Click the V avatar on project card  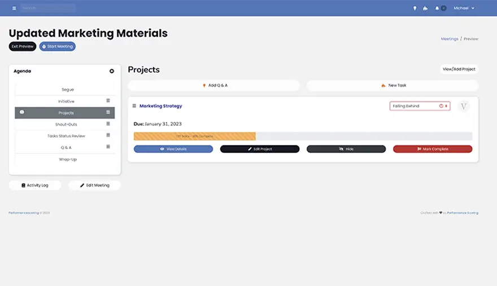tap(464, 106)
